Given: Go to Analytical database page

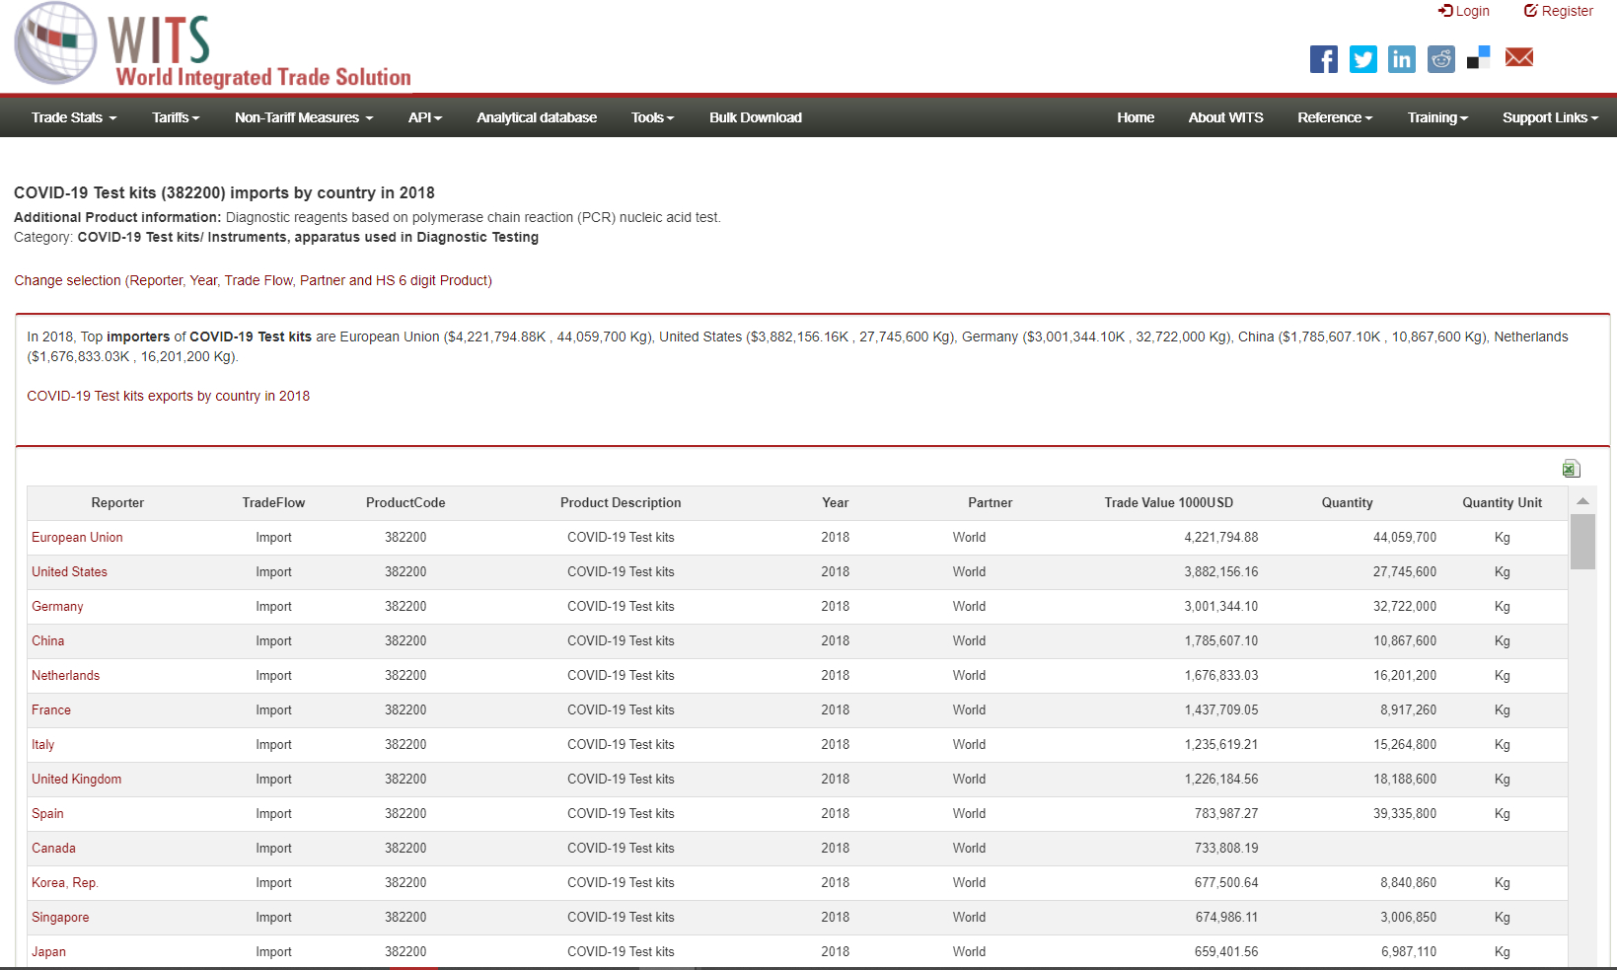Looking at the screenshot, I should point(537,117).
